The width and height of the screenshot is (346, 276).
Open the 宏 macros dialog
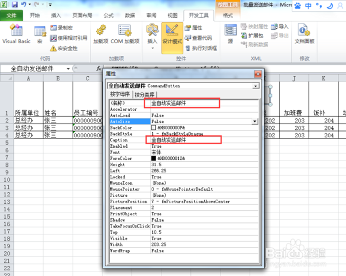click(x=40, y=35)
